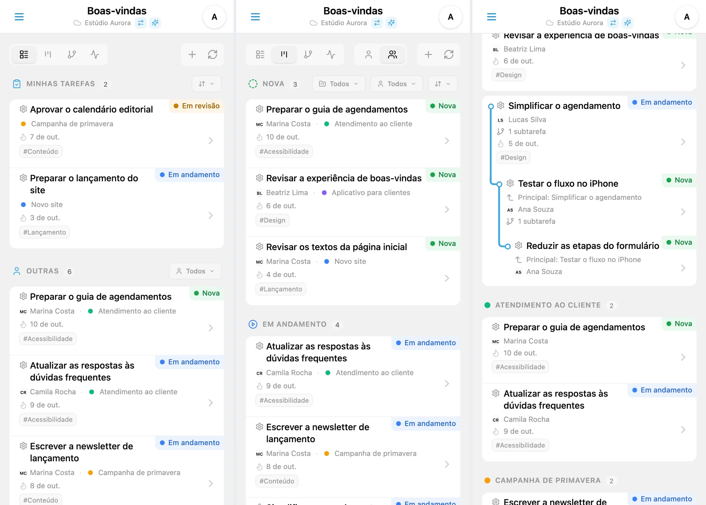This screenshot has width=706, height=505.
Task: Open hamburger menu in left panel
Action: click(19, 17)
